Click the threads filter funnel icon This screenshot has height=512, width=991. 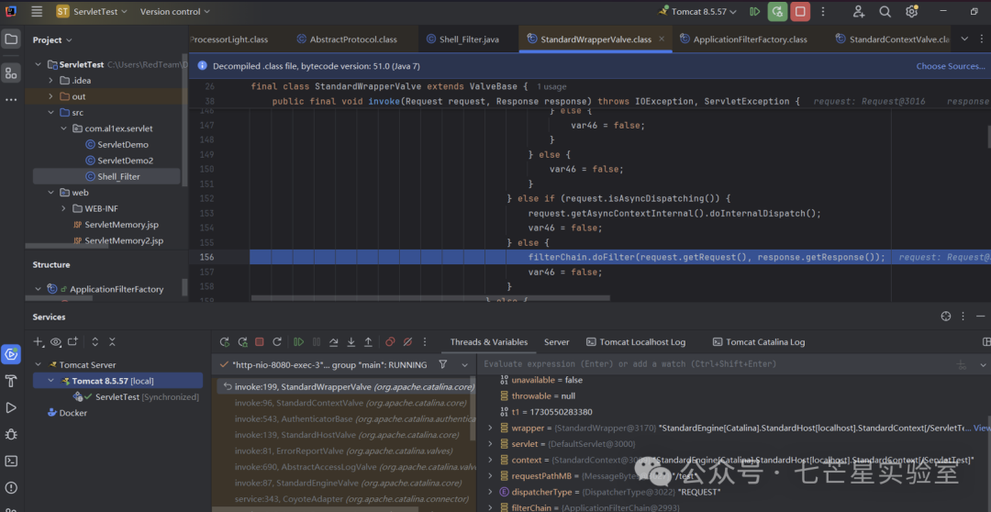[443, 364]
